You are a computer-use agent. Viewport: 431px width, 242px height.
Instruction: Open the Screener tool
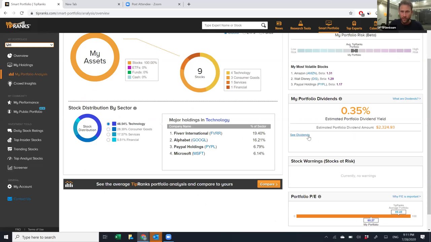point(18,167)
